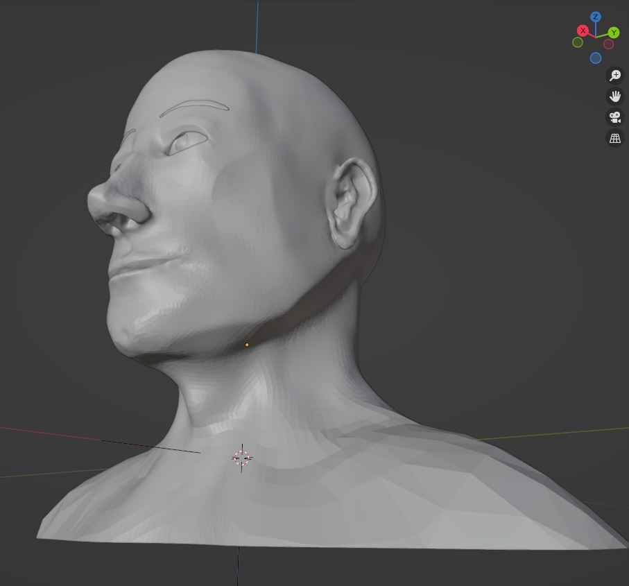Viewport: 629px width, 586px height.
Task: Click the orange origin point under the jaw
Action: (x=247, y=345)
